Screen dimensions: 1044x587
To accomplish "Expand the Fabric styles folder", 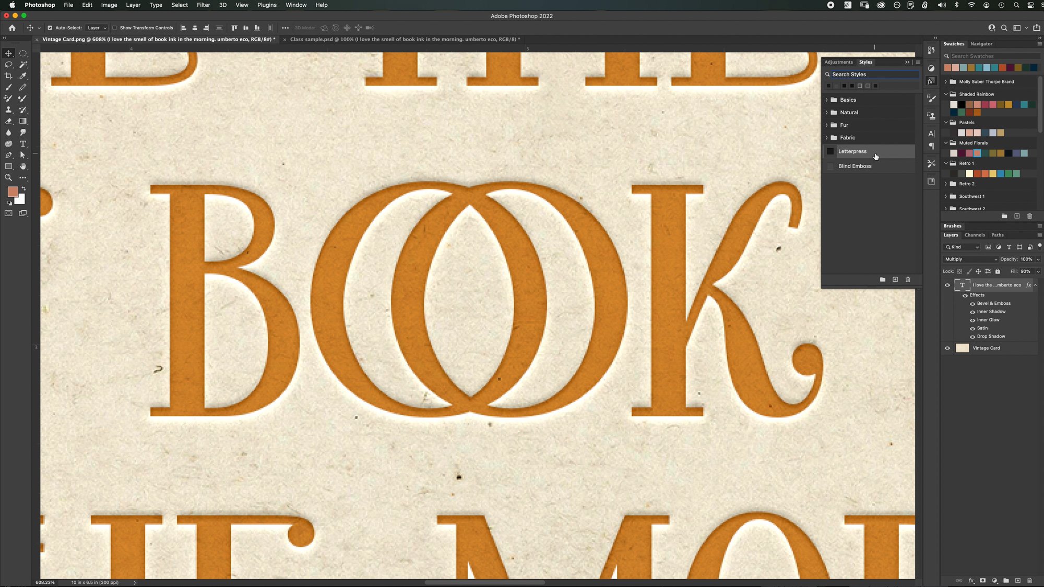I will coord(827,138).
